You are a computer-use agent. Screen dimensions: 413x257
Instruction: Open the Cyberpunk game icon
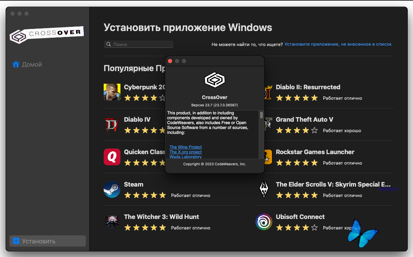coord(112,92)
